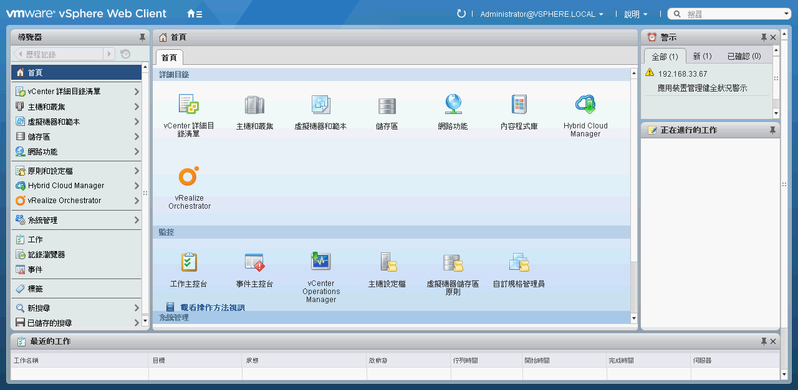Expand 系統管理 arrow in navigator
The width and height of the screenshot is (798, 390).
137,220
